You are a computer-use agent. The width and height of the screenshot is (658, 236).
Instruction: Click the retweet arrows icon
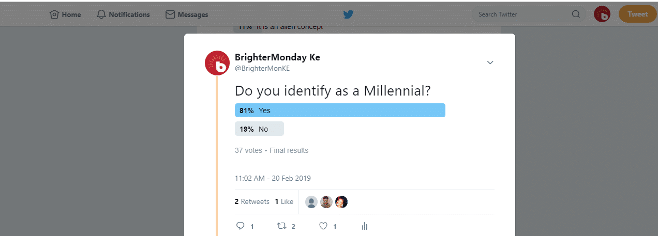click(282, 226)
